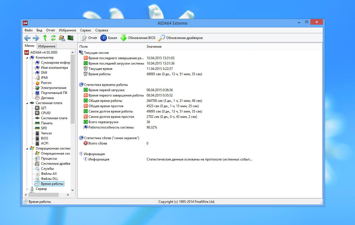Go up one level with green arrow icon
The image size is (355, 225).
tap(45, 38)
